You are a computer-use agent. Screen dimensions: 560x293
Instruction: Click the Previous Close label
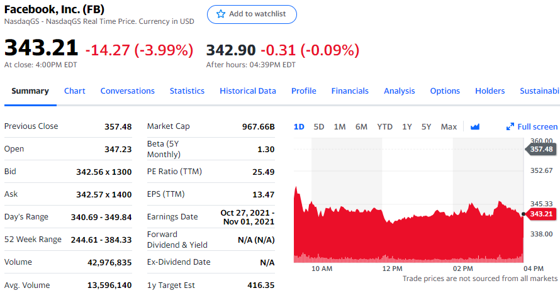(31, 126)
